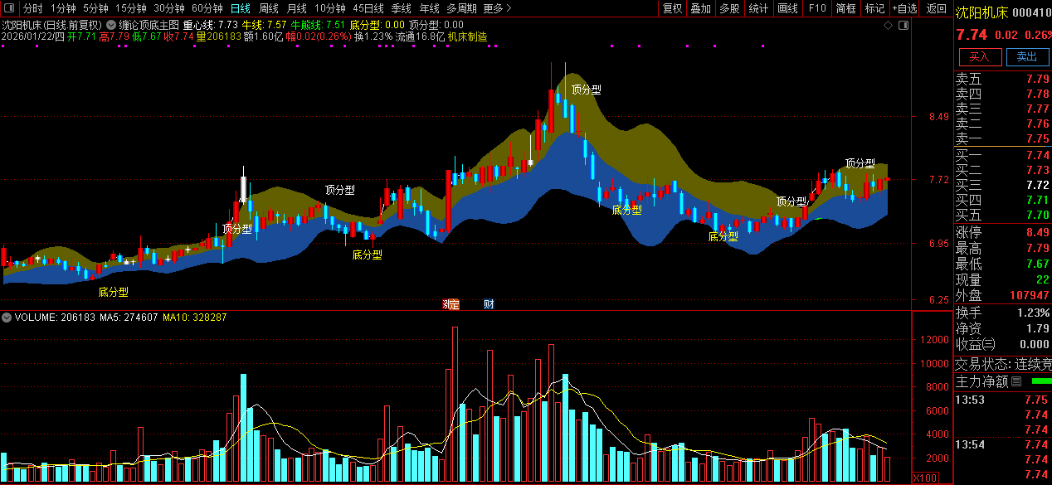Open the indicator dropdown beside 沈阳机床(日线.前复权)
The width and height of the screenshot is (1052, 485).
point(111,25)
